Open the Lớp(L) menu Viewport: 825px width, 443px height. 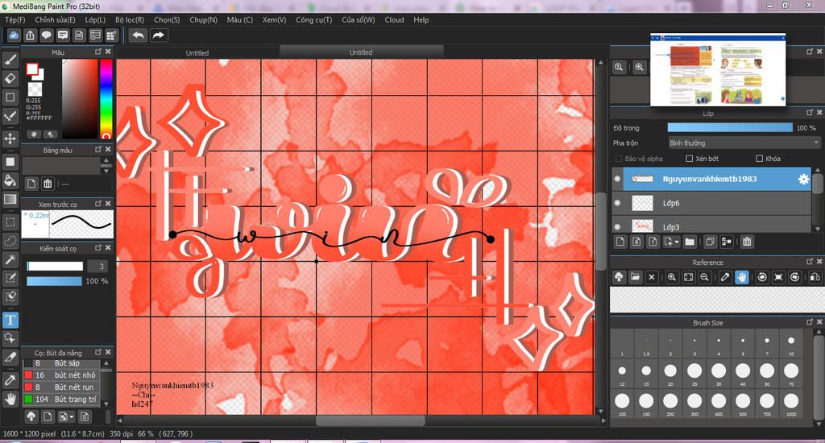tap(95, 19)
